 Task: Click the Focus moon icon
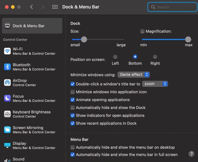[x=8, y=98]
